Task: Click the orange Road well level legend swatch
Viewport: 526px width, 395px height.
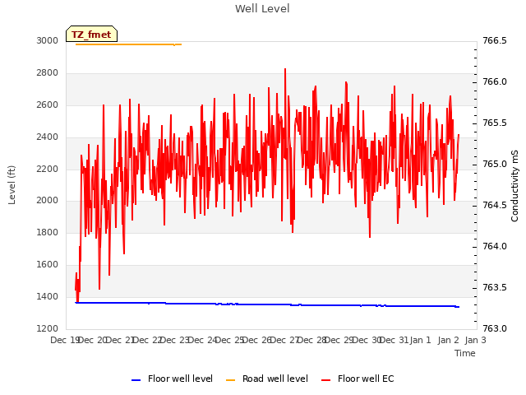Action: (x=230, y=380)
